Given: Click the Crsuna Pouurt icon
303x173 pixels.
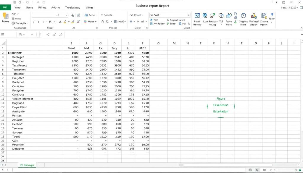Looking at the screenshot, I should coord(264,16).
